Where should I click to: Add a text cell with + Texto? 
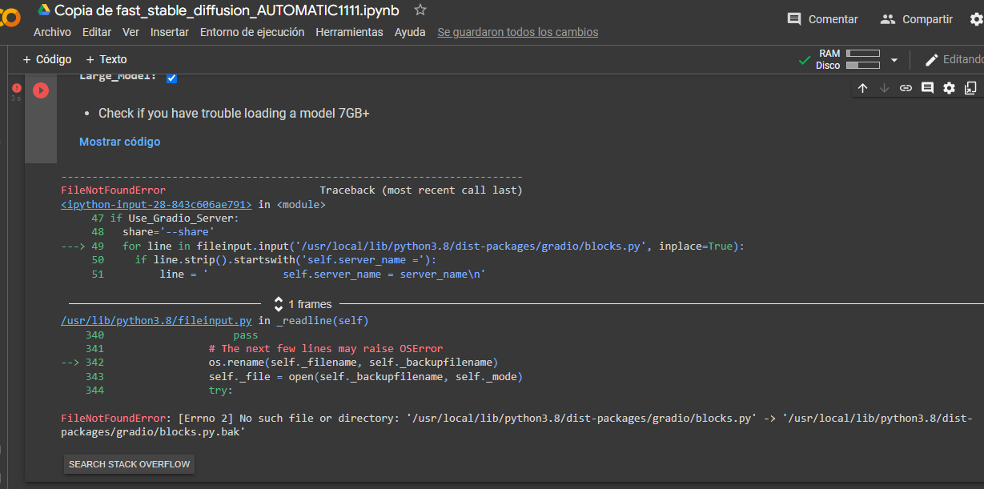tap(106, 59)
